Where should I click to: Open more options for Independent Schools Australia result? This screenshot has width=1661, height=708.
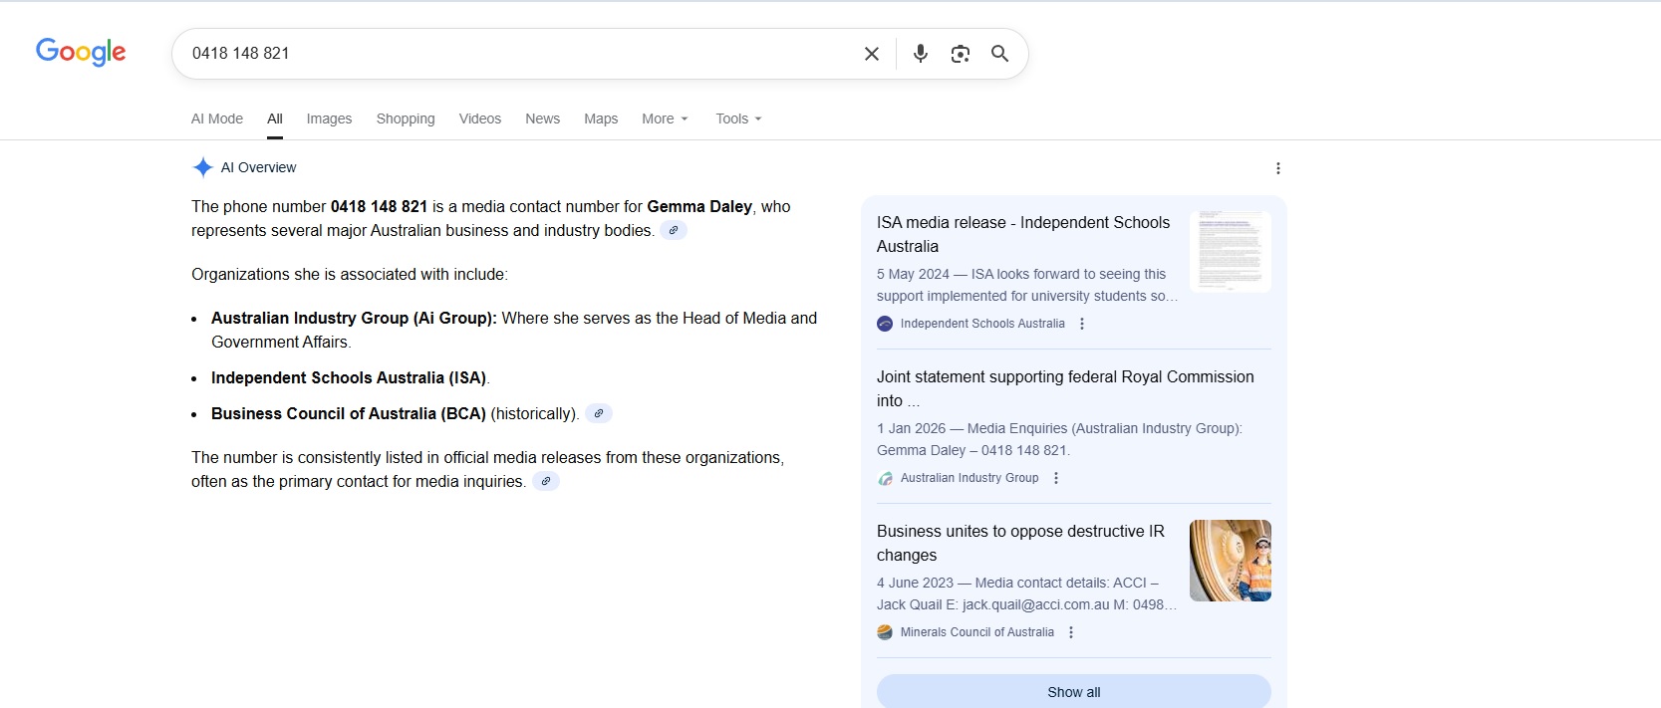pyautogui.click(x=1082, y=324)
